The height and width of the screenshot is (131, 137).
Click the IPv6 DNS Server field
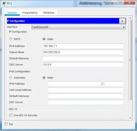(86, 102)
